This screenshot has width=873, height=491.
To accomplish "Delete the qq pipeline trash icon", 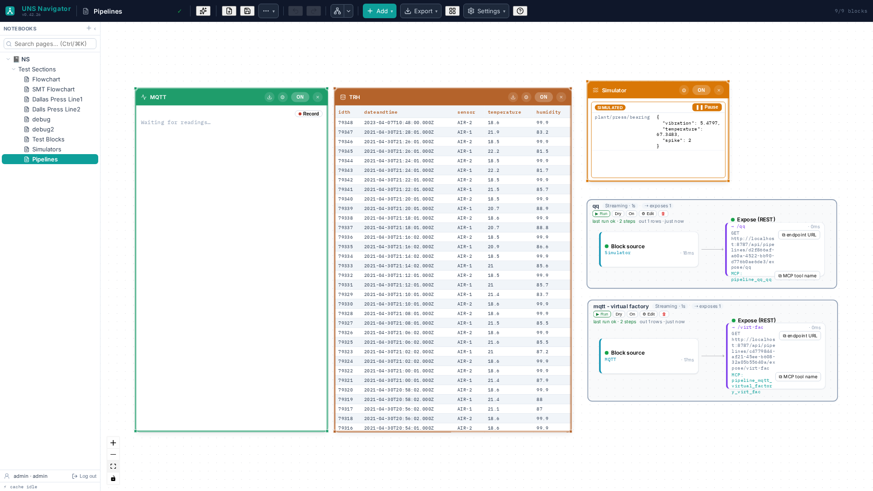I will (x=663, y=214).
